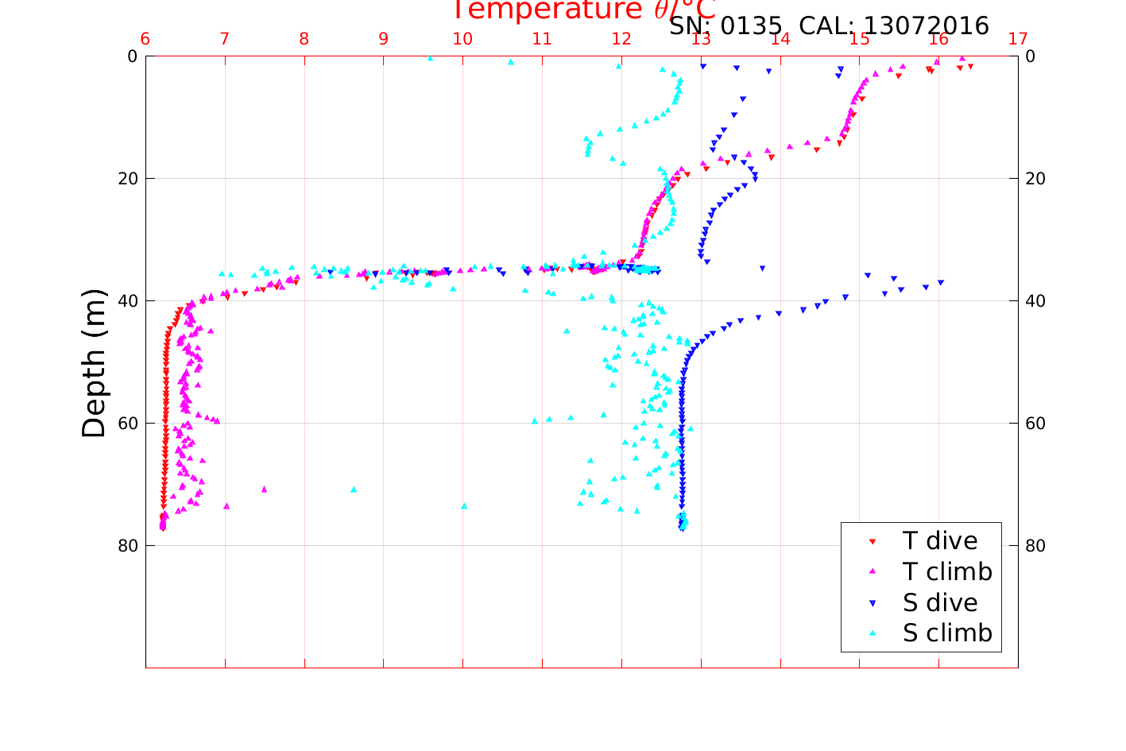Click the 'Depth (m)' axis label

point(94,362)
